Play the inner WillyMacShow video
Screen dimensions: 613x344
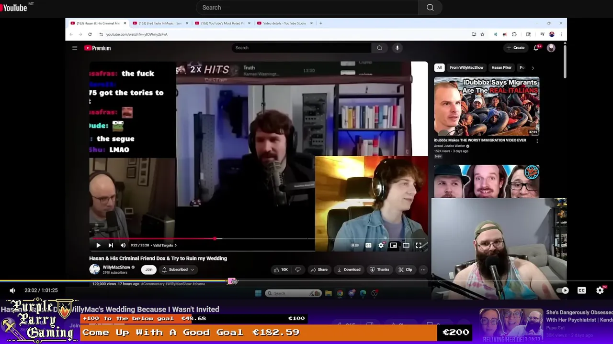[98, 245]
